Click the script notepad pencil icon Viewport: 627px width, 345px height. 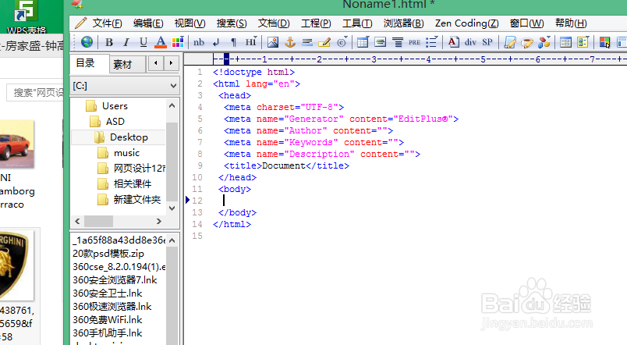point(510,42)
